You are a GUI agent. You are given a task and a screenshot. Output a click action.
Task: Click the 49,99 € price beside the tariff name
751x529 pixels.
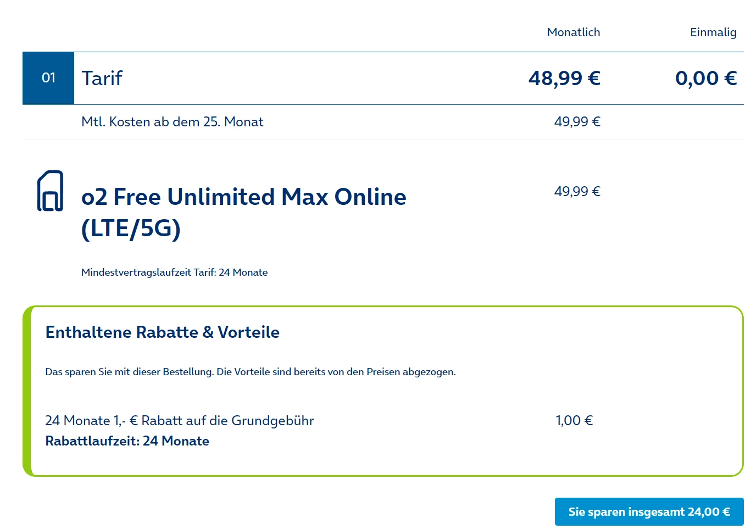pos(577,192)
